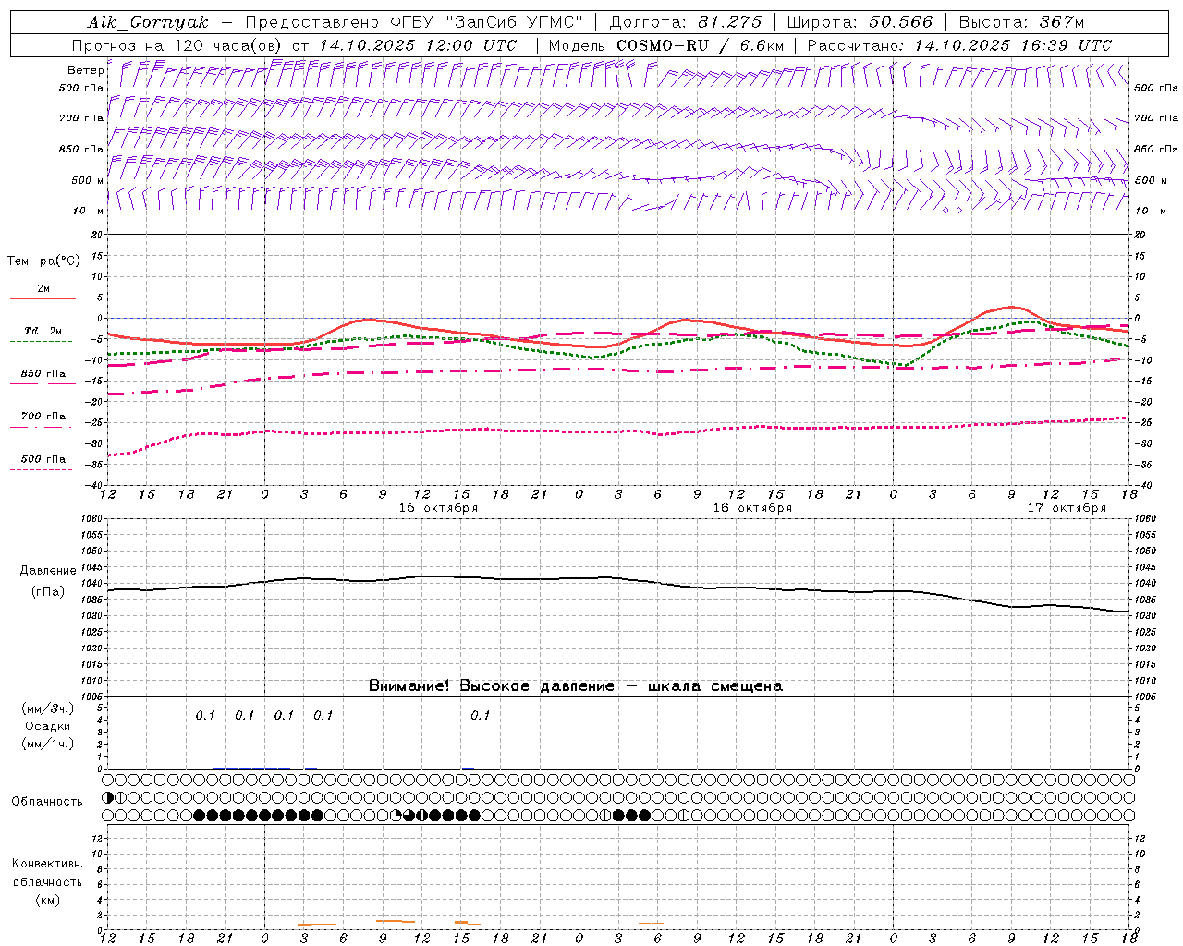Click the Конвективн. convective cloud label
The width and height of the screenshot is (1183, 946).
point(47,864)
